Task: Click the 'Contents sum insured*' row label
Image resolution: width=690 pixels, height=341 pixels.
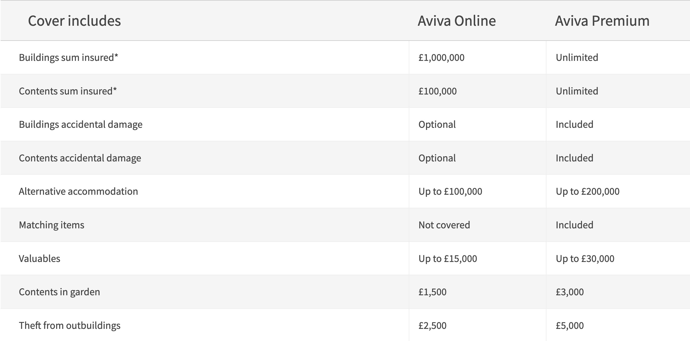Action: tap(68, 91)
